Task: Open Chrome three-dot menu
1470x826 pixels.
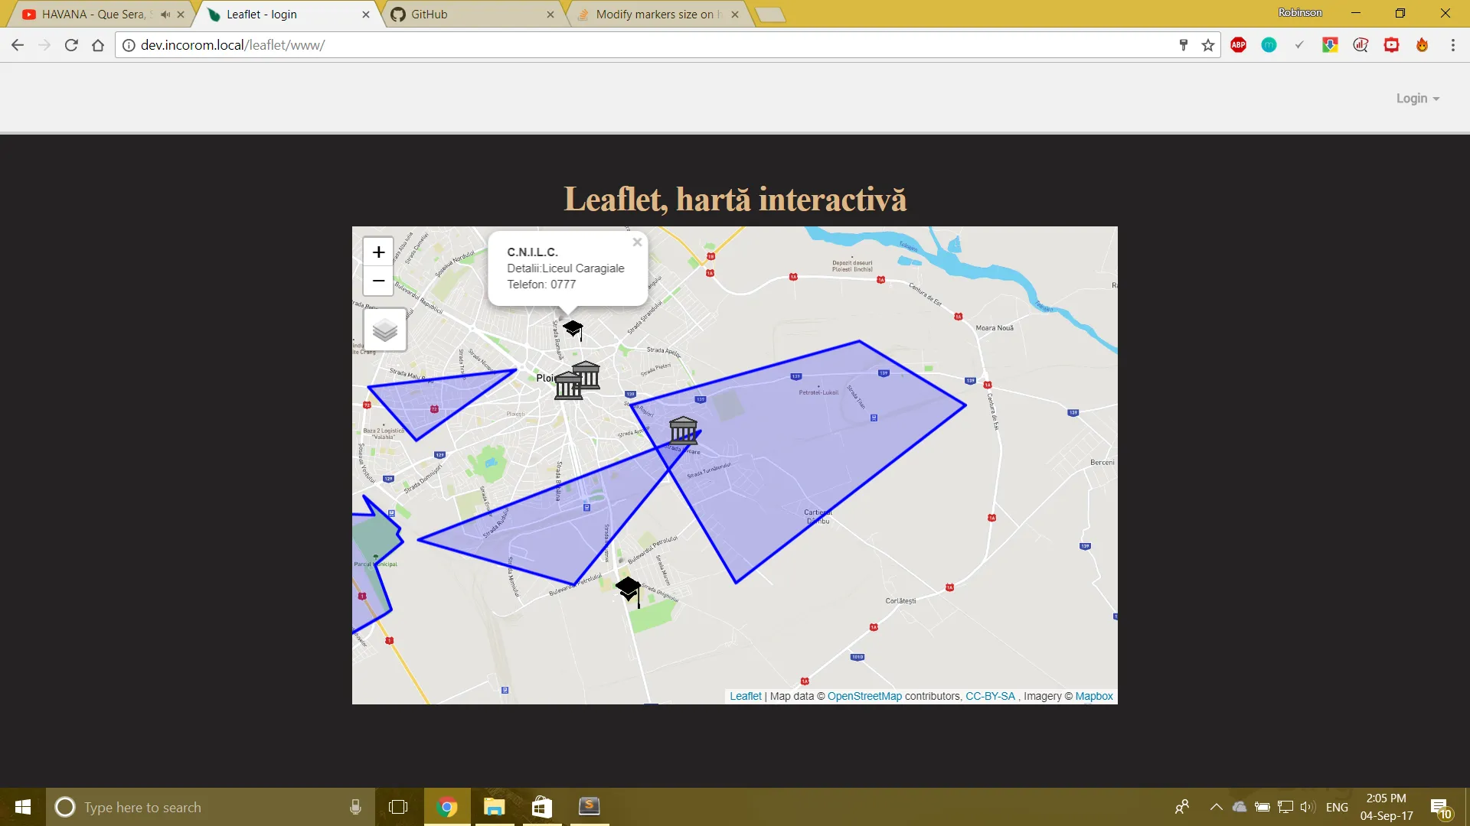Action: (x=1452, y=45)
